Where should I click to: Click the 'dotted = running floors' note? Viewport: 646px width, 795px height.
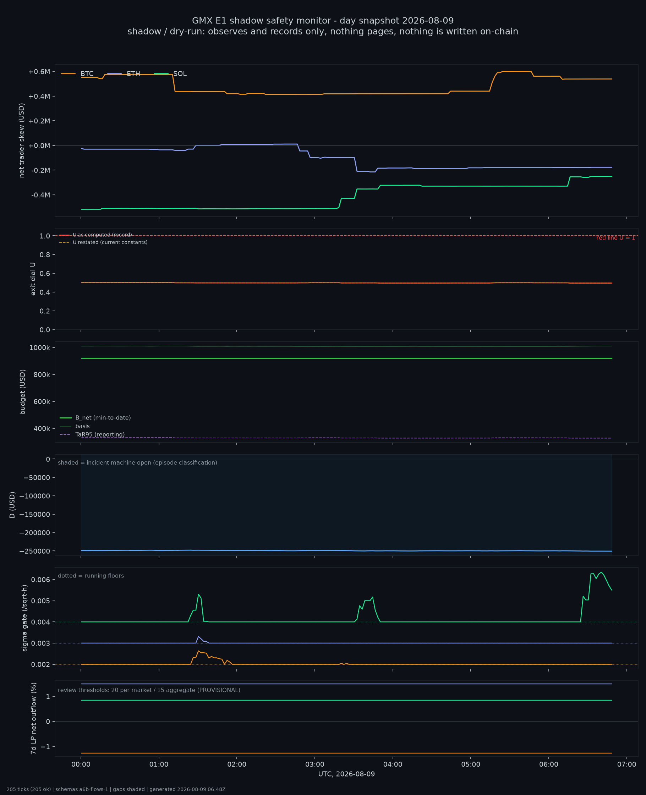tap(91, 576)
